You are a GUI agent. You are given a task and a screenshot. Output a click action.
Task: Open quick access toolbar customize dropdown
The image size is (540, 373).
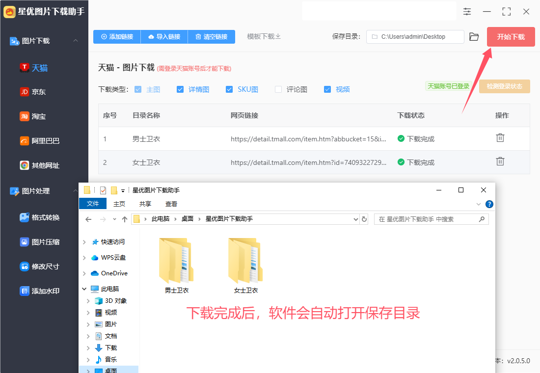(123, 190)
